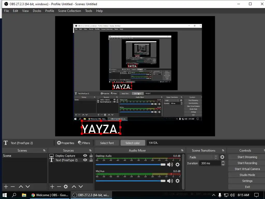Enable Studio Mode

247,175
